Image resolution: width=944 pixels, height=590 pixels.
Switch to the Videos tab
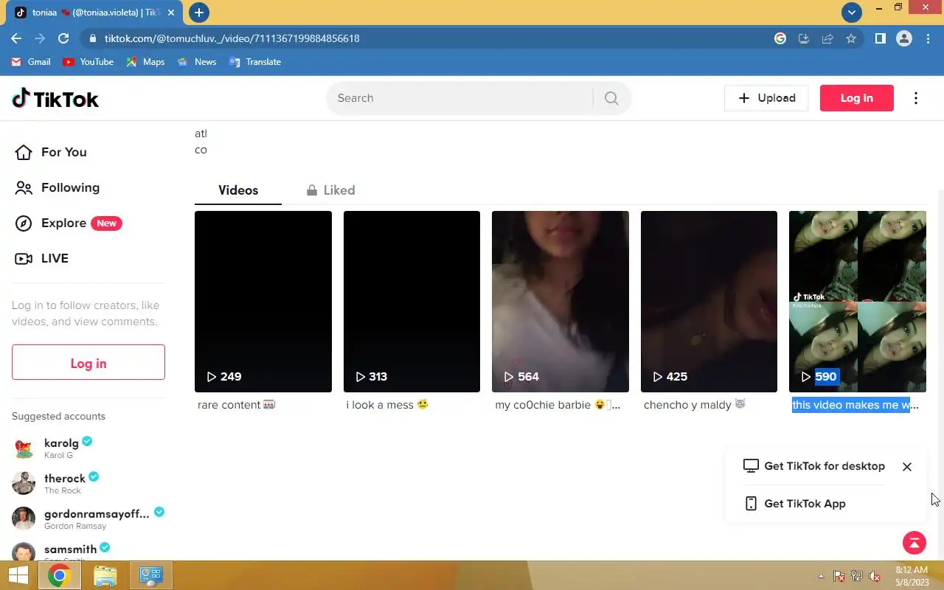click(238, 190)
